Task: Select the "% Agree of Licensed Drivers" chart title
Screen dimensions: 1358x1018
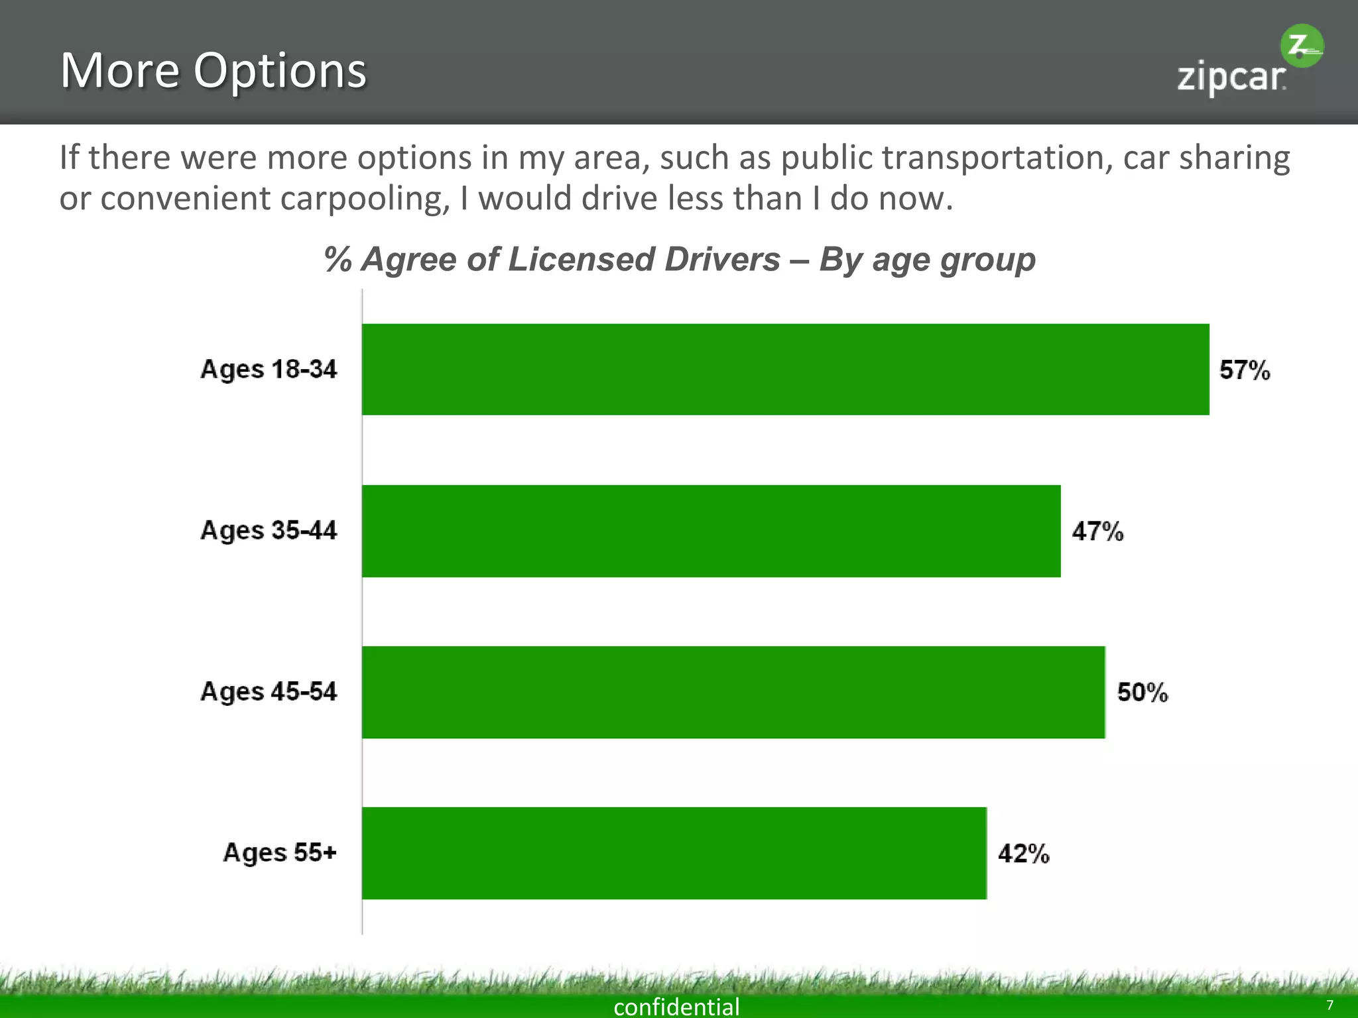Action: pos(679,259)
